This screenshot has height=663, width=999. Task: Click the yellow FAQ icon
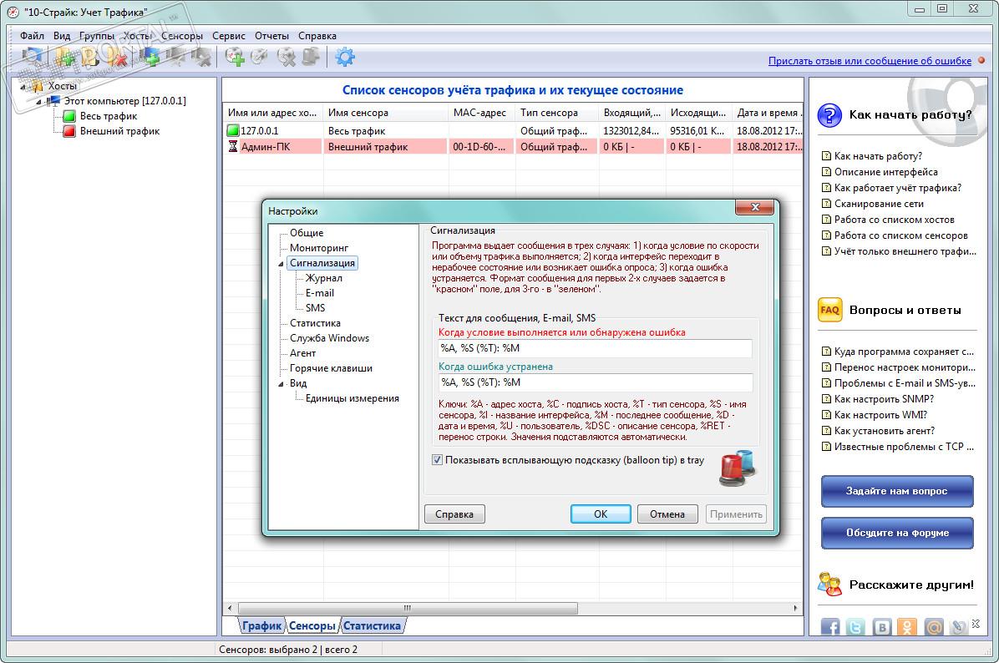[829, 310]
